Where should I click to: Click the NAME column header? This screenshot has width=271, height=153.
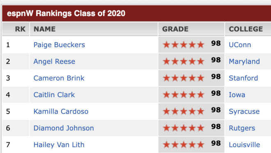(x=44, y=29)
